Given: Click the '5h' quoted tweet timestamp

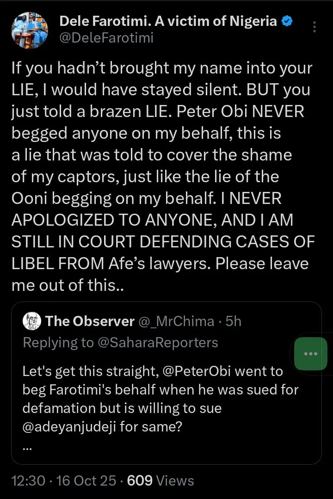Looking at the screenshot, I should click(233, 321).
